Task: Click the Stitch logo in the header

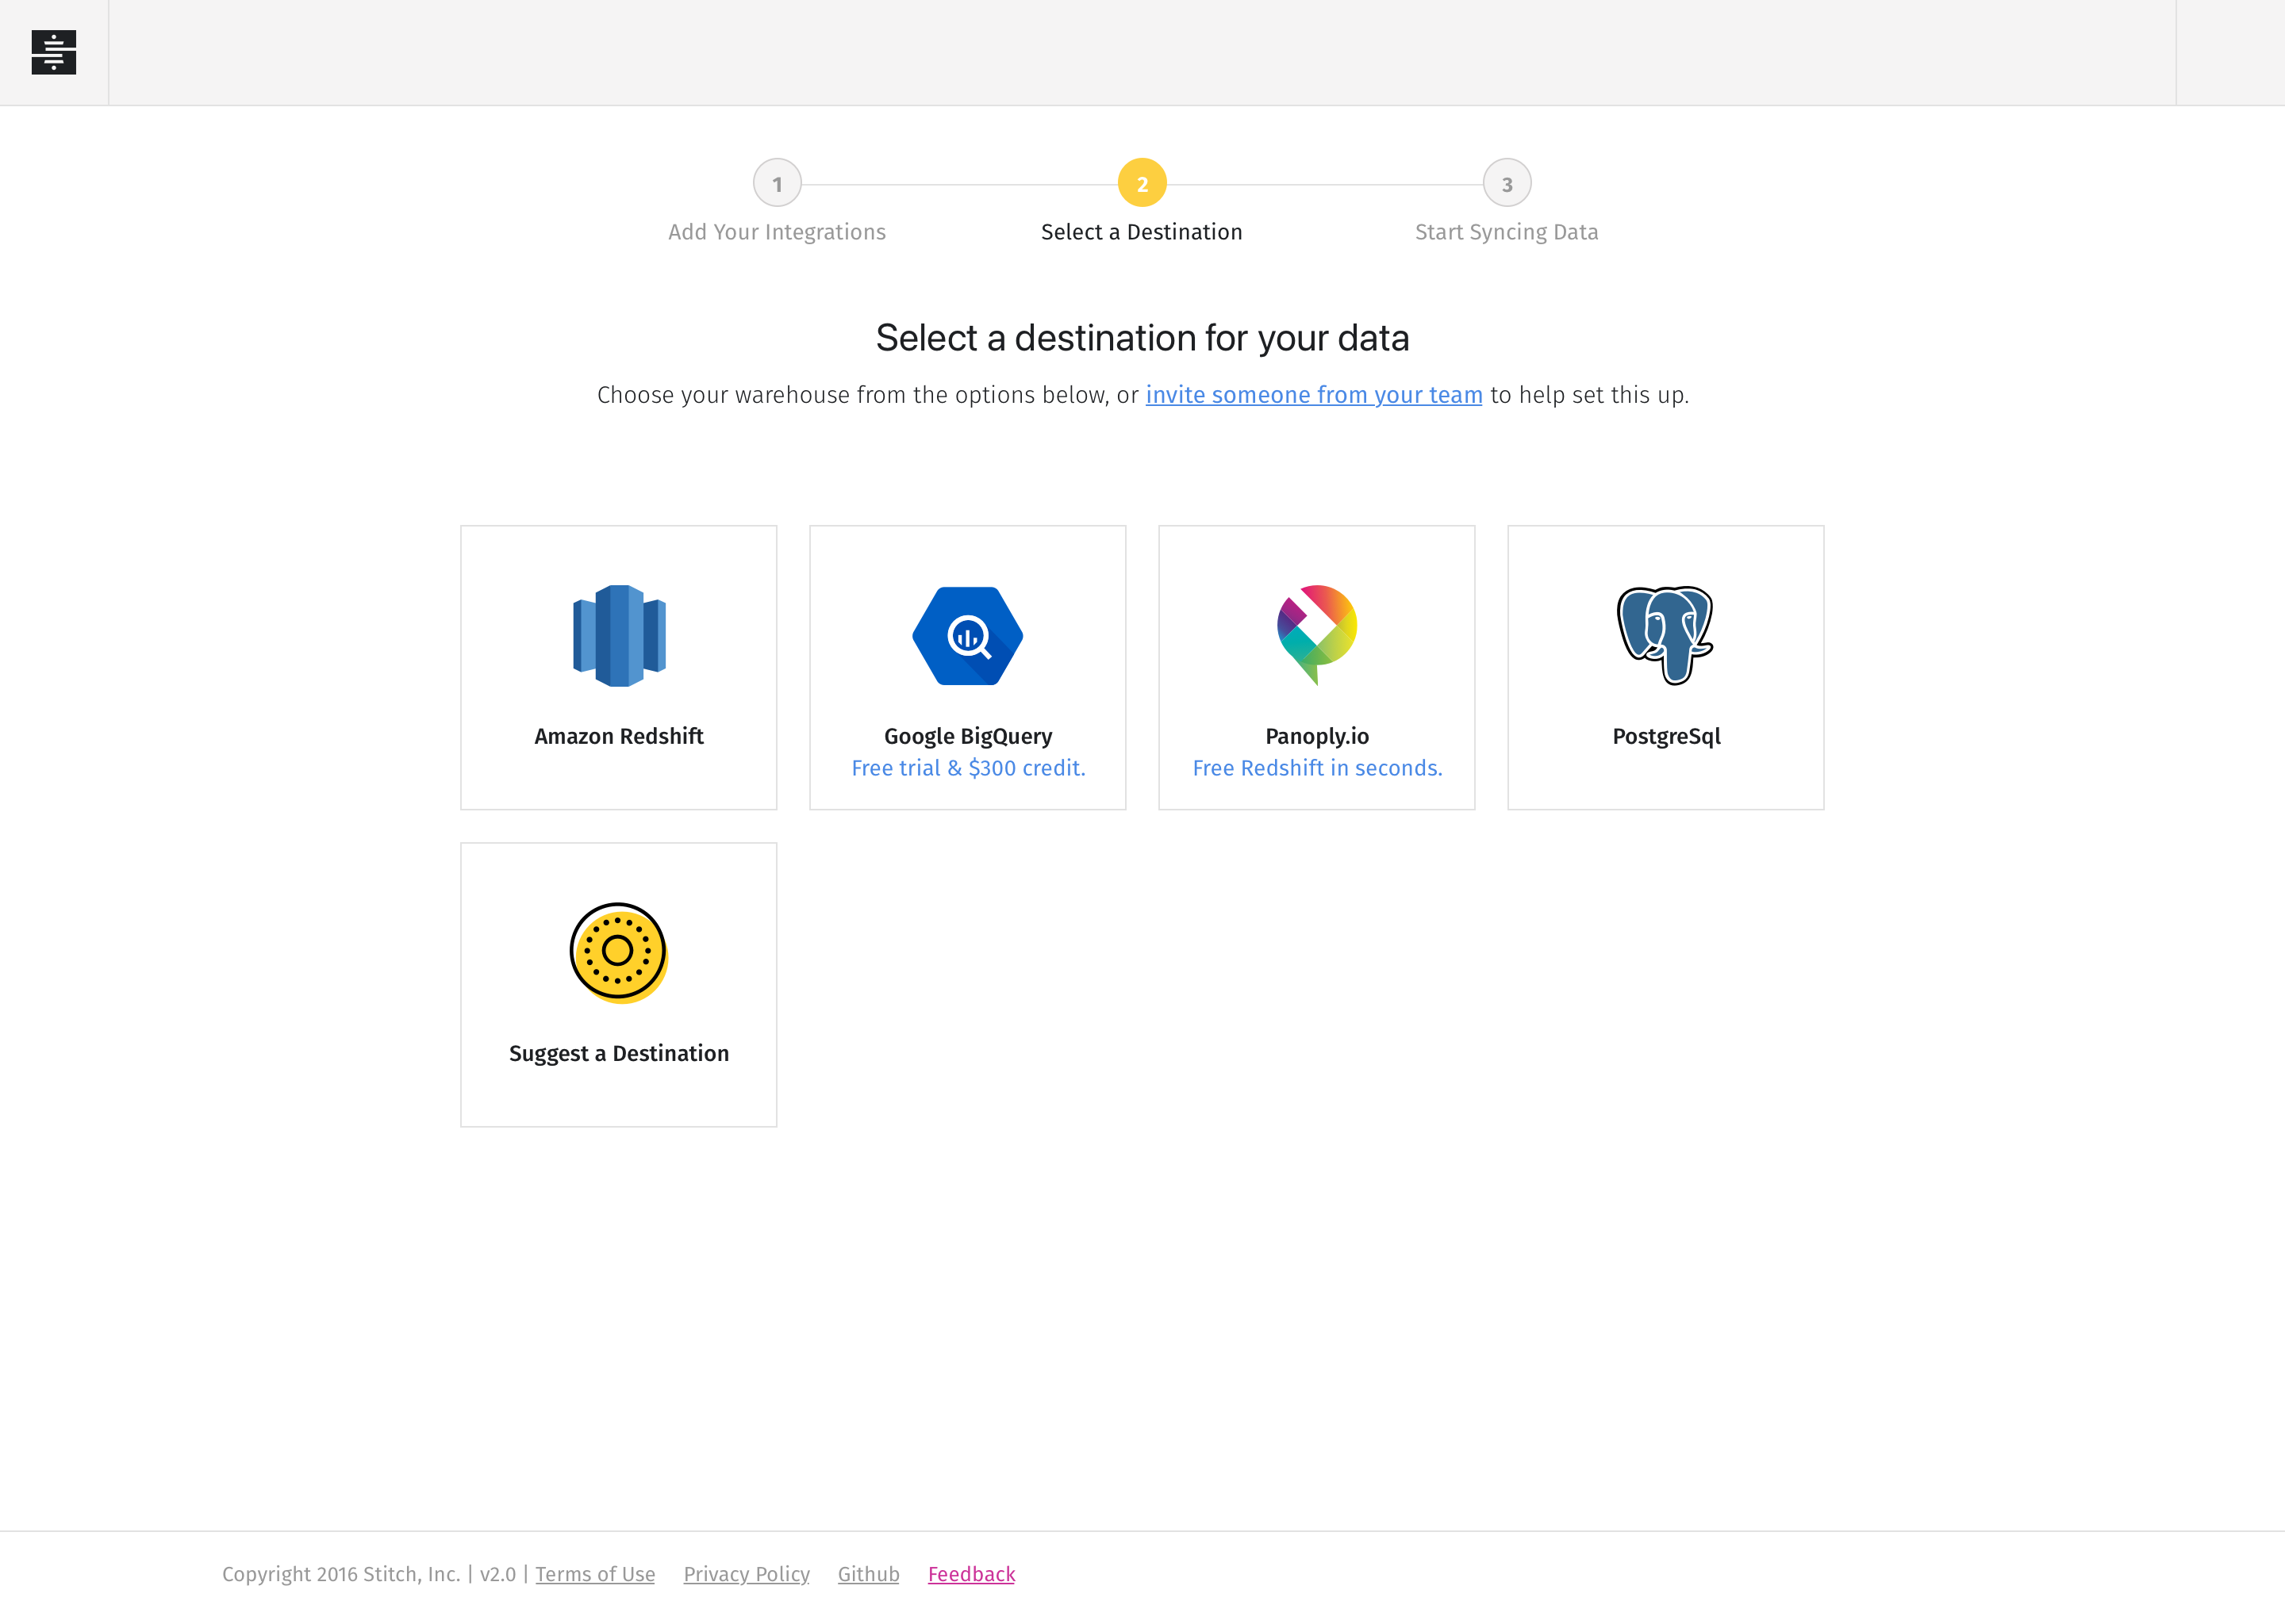Action: pyautogui.click(x=54, y=52)
